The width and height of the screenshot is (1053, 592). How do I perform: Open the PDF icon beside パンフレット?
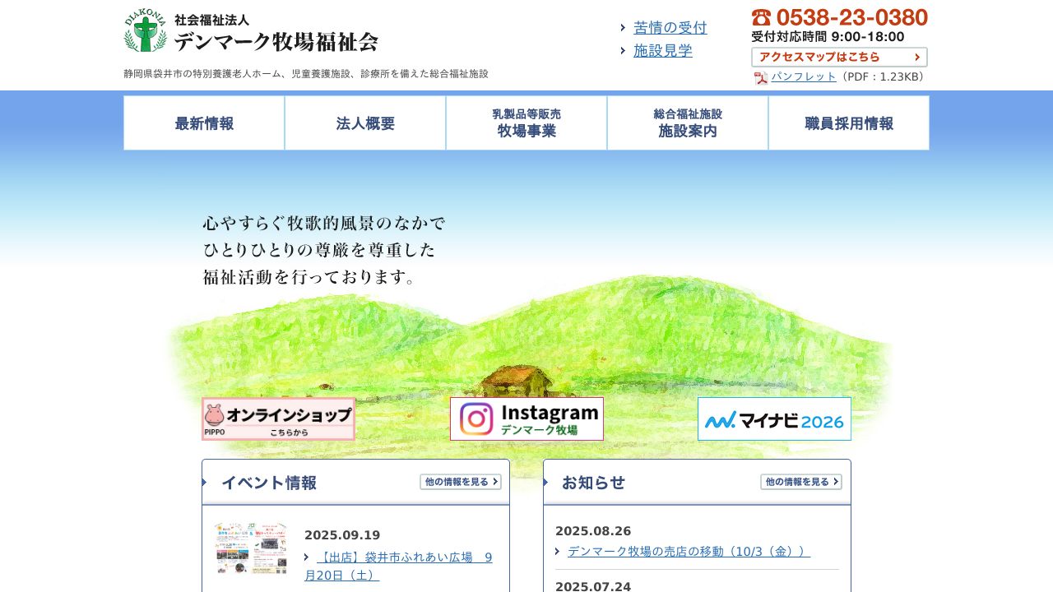coord(761,77)
